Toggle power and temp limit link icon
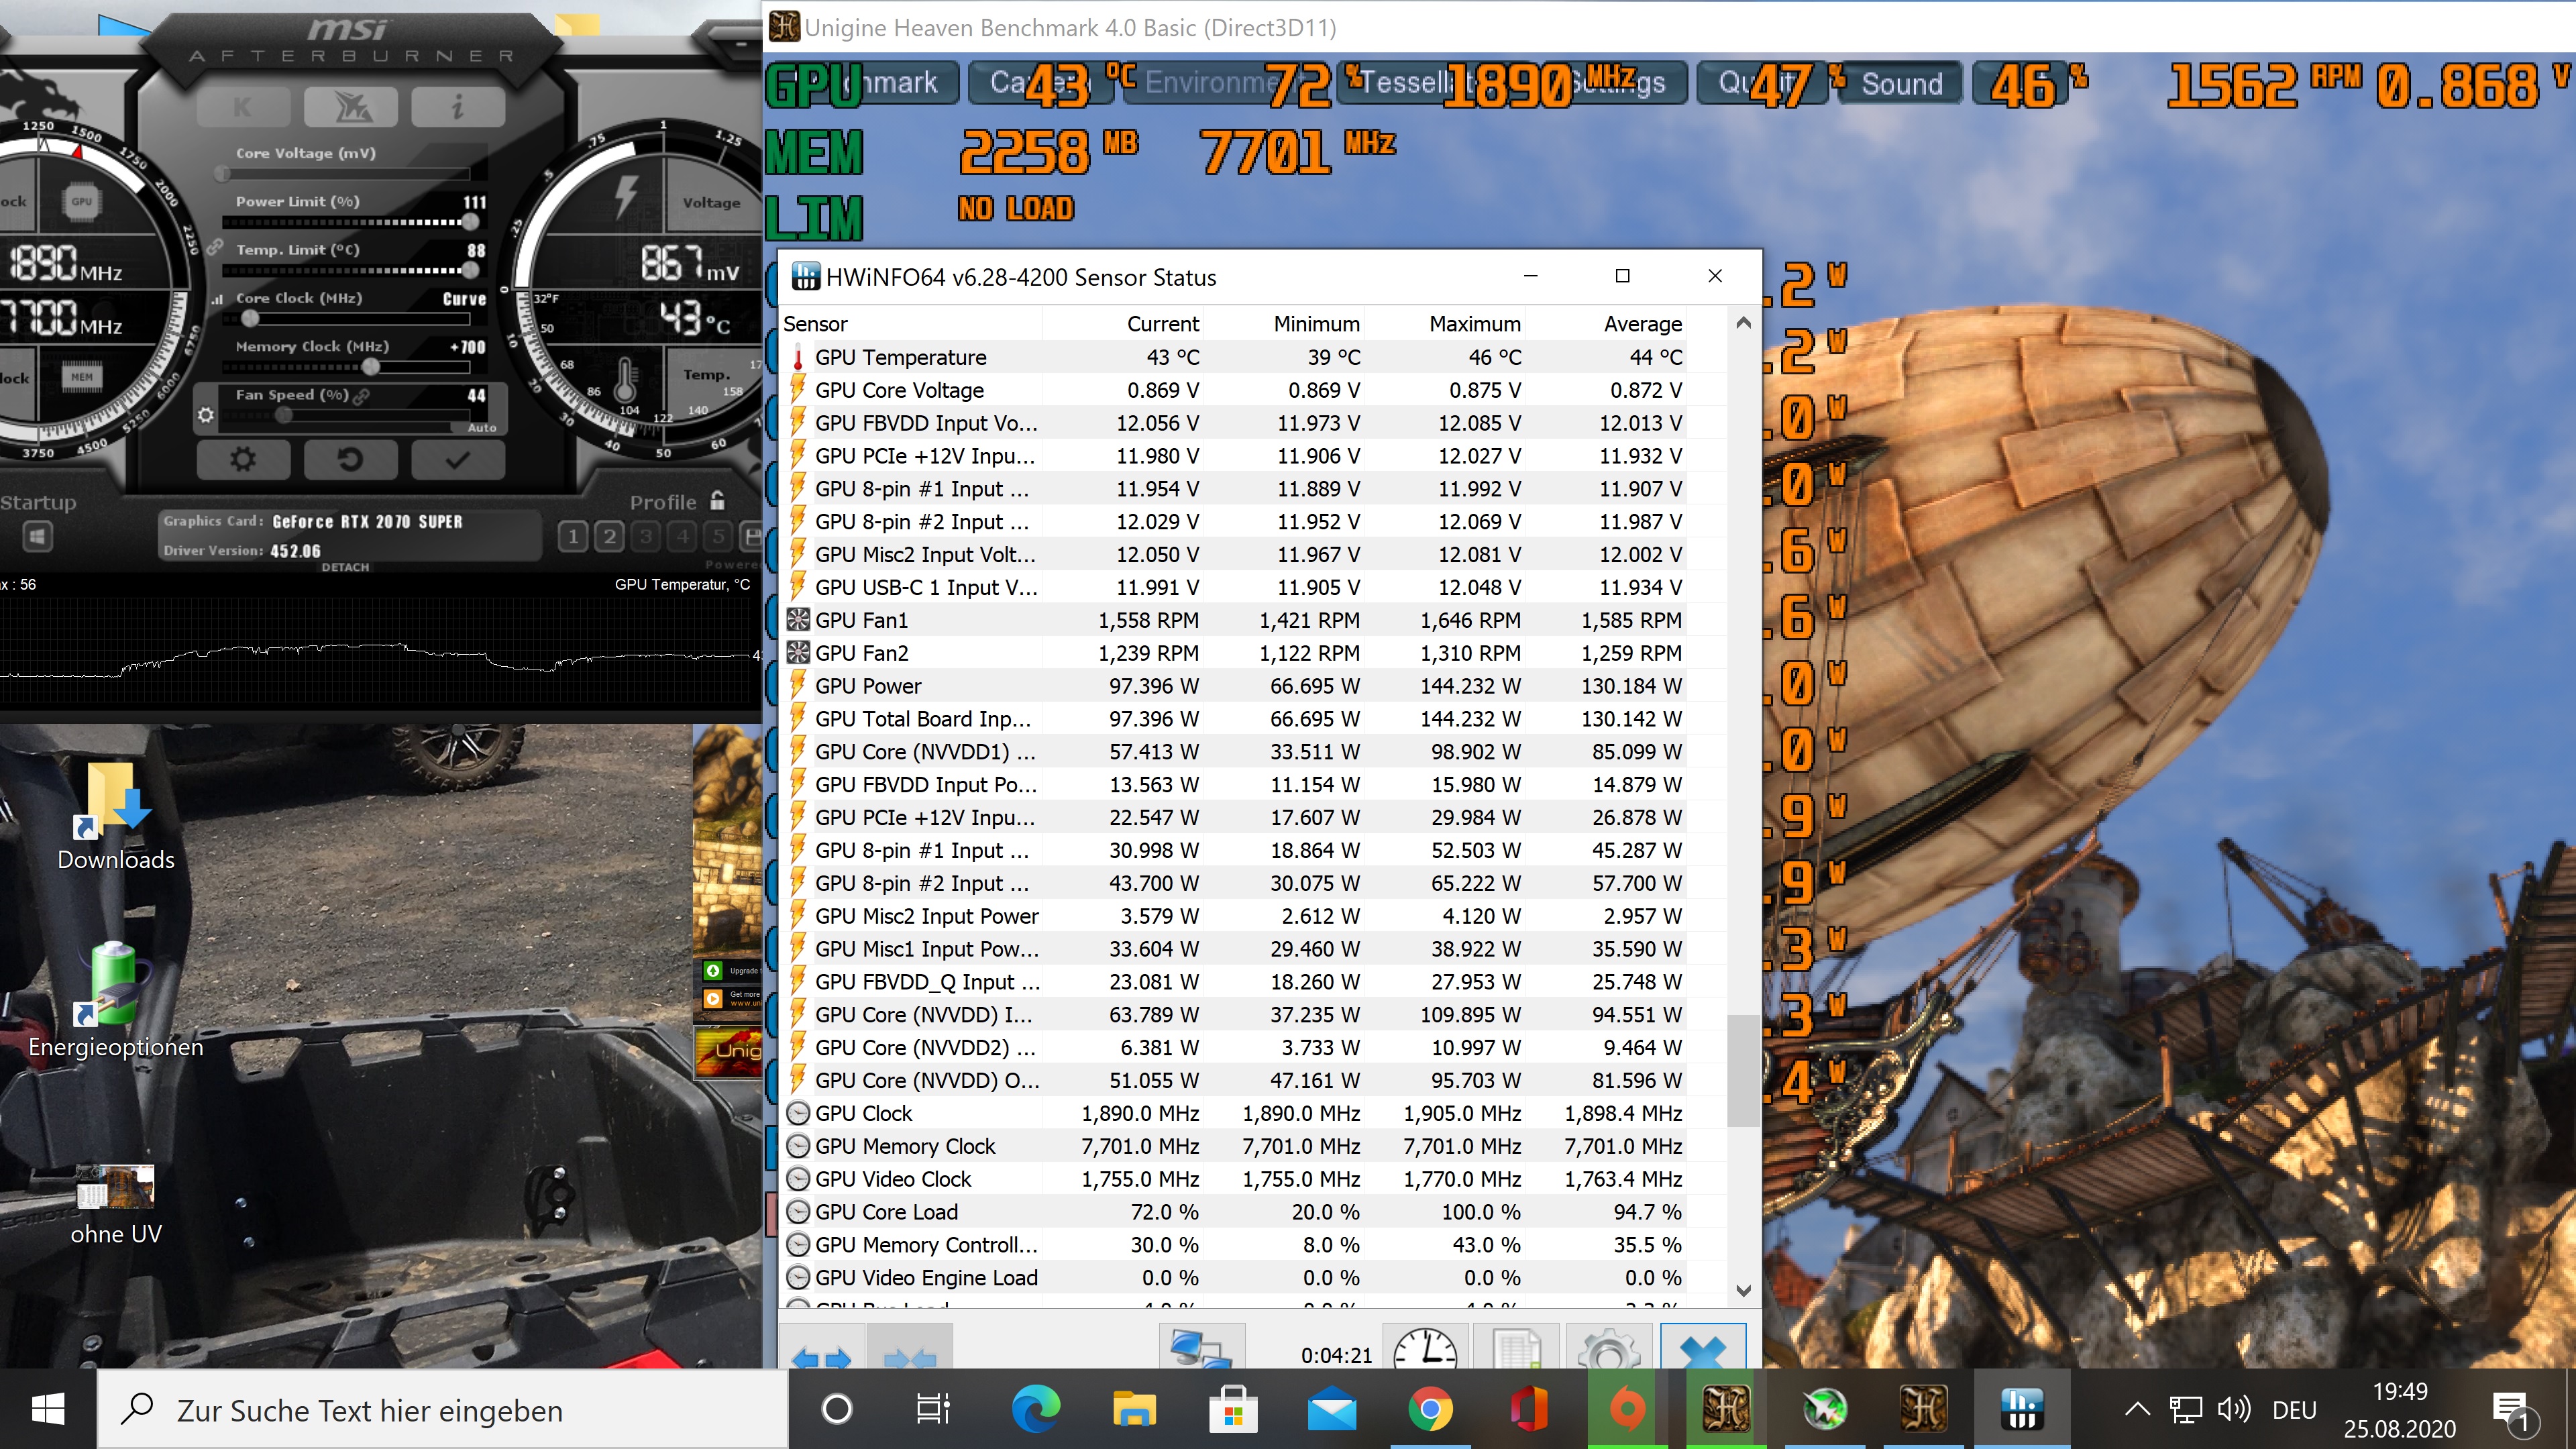2576x1449 pixels. point(214,248)
